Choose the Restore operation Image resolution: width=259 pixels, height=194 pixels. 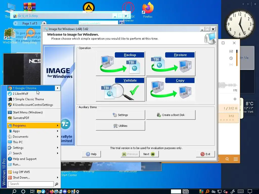[x=171, y=63]
